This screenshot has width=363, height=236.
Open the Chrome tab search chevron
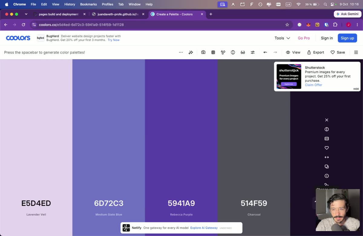(26, 14)
